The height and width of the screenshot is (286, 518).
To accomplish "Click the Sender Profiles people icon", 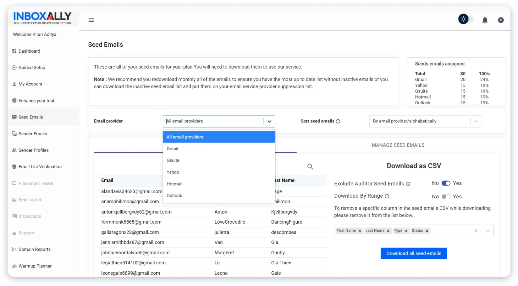I will click(14, 150).
